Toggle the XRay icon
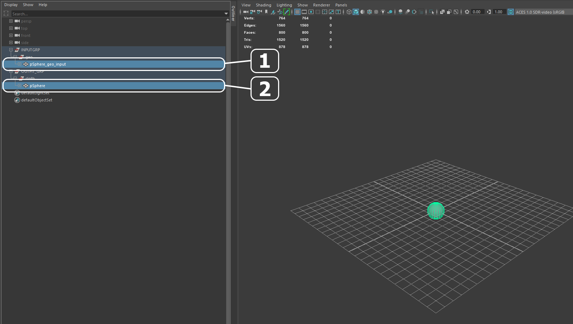Screen dimensions: 573x324 [x=442, y=12]
